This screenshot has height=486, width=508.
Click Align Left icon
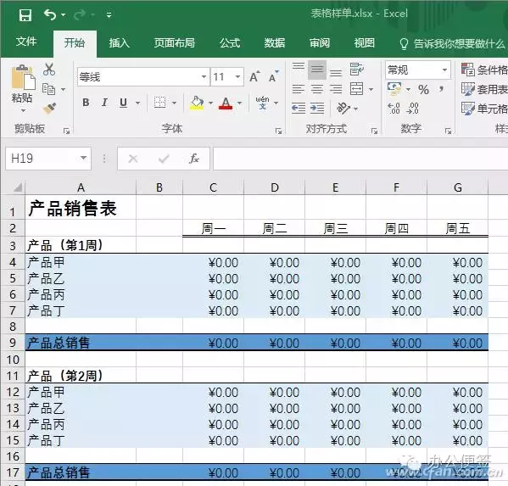coord(299,89)
